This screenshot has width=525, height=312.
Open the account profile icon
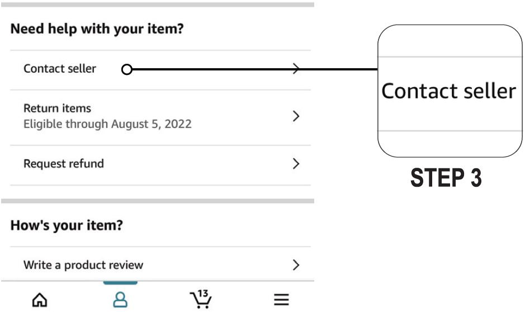click(x=120, y=300)
